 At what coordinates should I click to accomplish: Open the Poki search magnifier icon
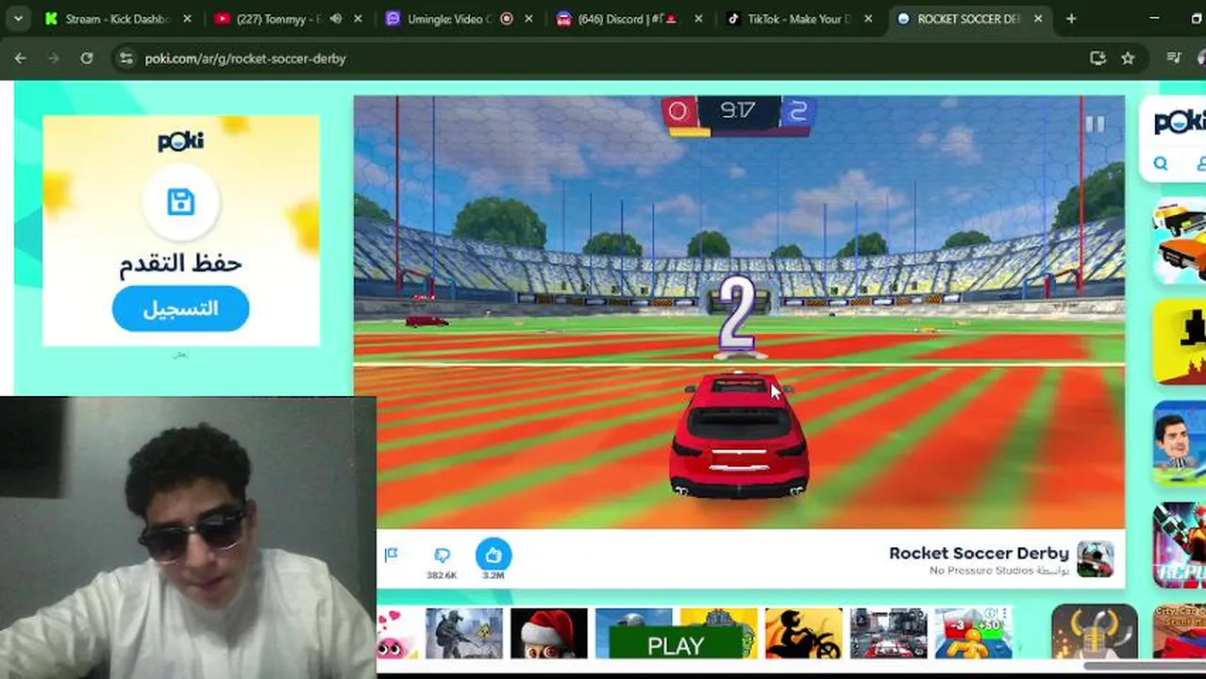(1161, 163)
